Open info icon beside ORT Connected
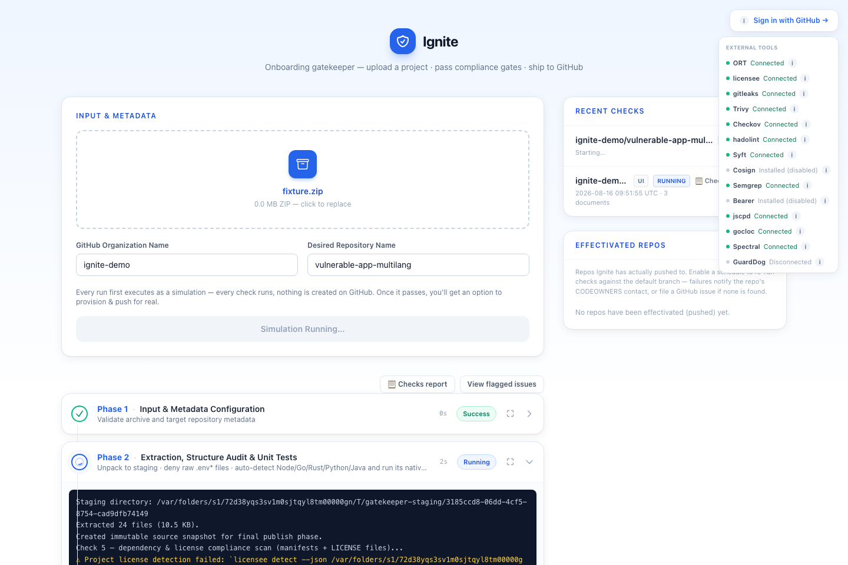The height and width of the screenshot is (565, 848). click(793, 63)
